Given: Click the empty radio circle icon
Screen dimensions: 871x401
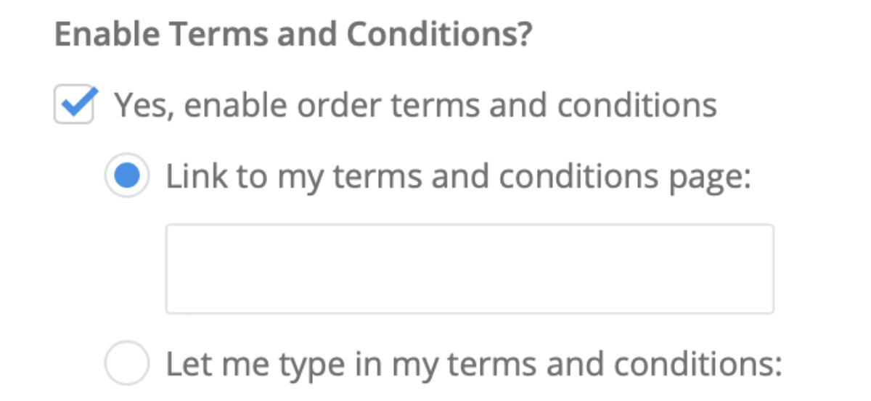Looking at the screenshot, I should [x=127, y=364].
